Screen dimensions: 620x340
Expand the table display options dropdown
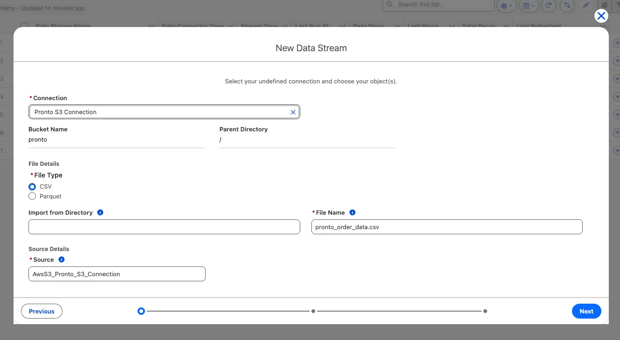pos(529,6)
